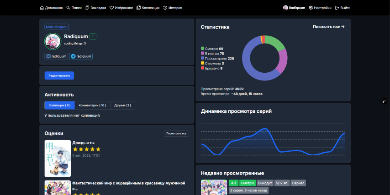Open the VK radiquum profile link

56,56
